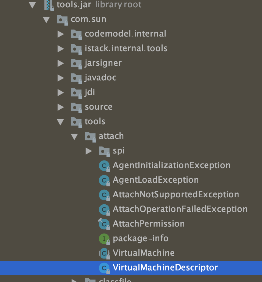Expand the spi package node

[88, 151]
